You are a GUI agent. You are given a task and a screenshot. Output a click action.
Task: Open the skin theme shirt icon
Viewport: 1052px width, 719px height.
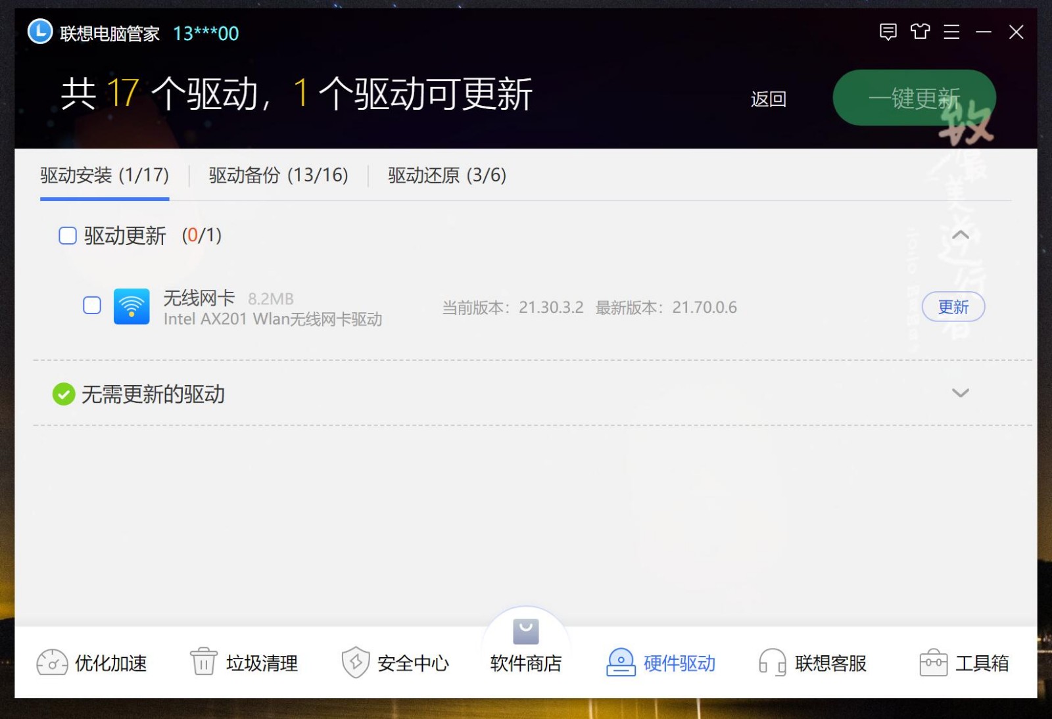click(x=920, y=32)
